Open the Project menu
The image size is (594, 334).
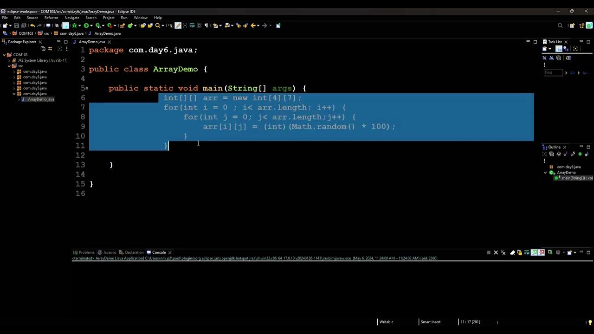pyautogui.click(x=109, y=18)
